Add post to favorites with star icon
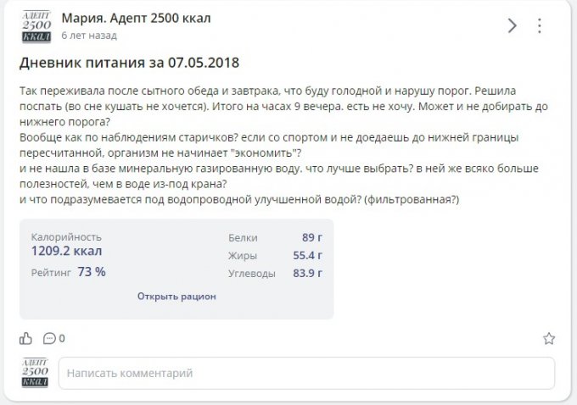The height and width of the screenshot is (405, 577). tap(549, 338)
